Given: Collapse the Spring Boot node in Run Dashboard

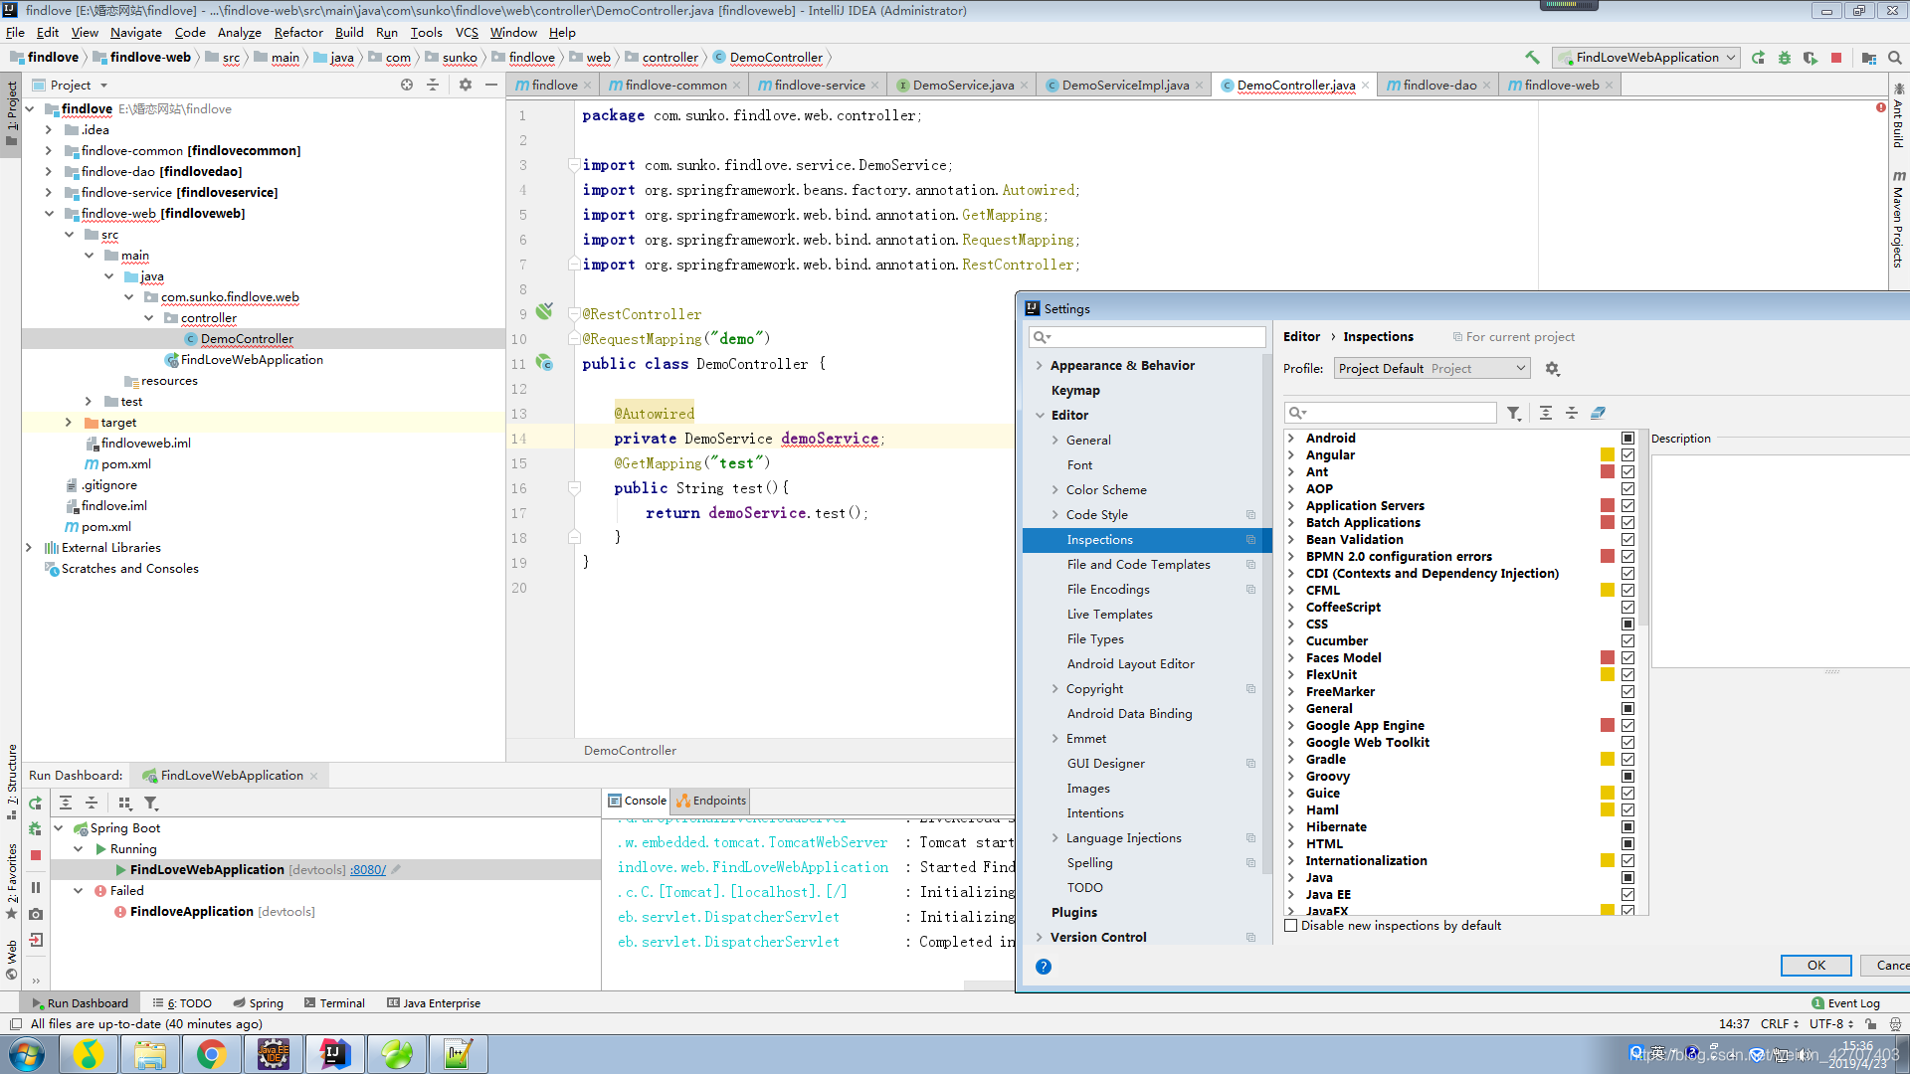Looking at the screenshot, I should (x=59, y=828).
